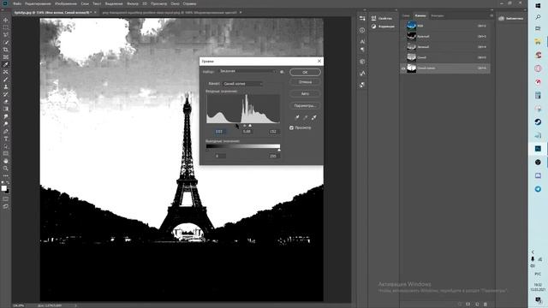
Task: Open preset options gear in Levels dialog
Action: pos(282,72)
